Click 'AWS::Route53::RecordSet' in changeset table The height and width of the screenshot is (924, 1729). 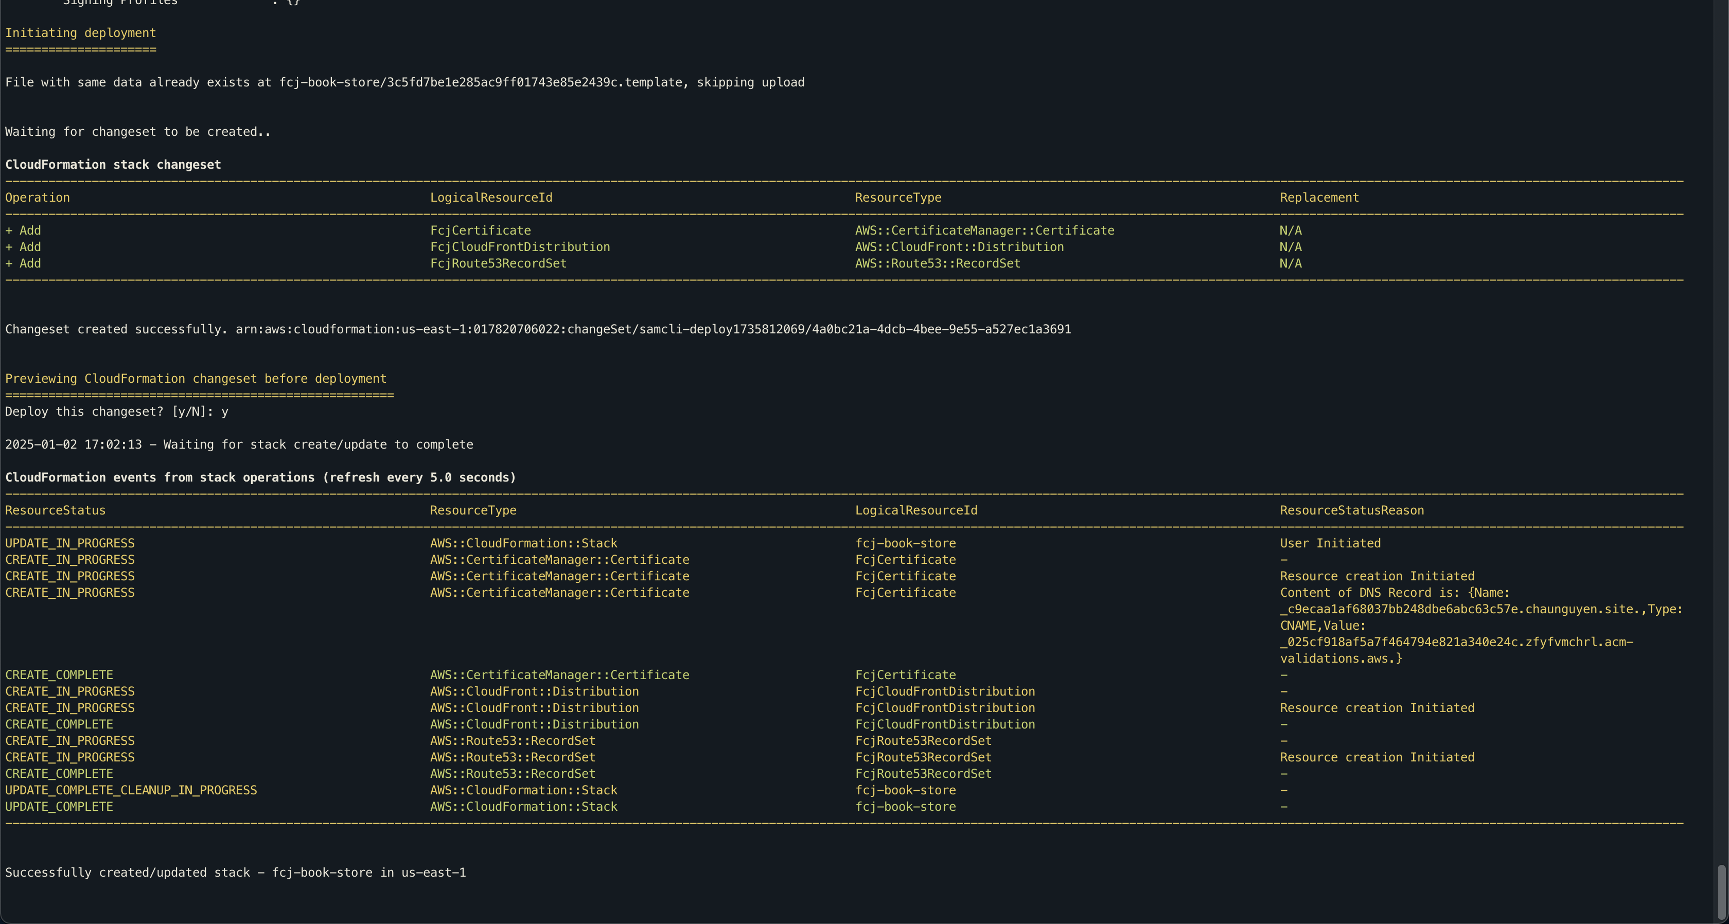938,264
